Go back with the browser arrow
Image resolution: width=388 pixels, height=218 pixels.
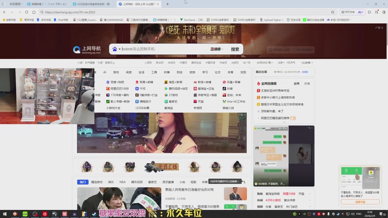[12, 12]
